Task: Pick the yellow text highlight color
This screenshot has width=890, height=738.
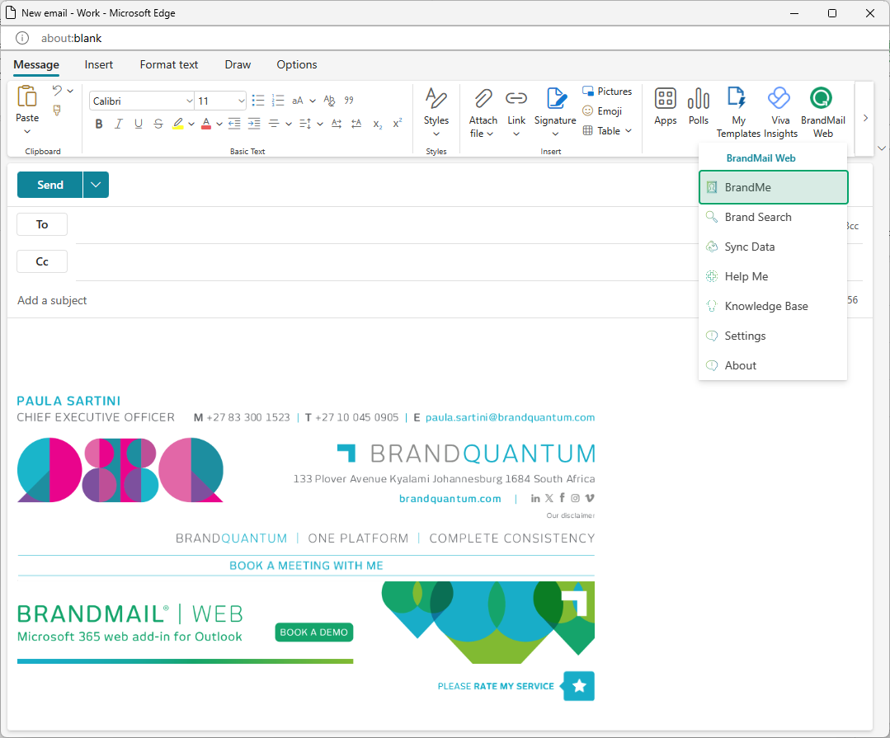Action: (x=178, y=124)
